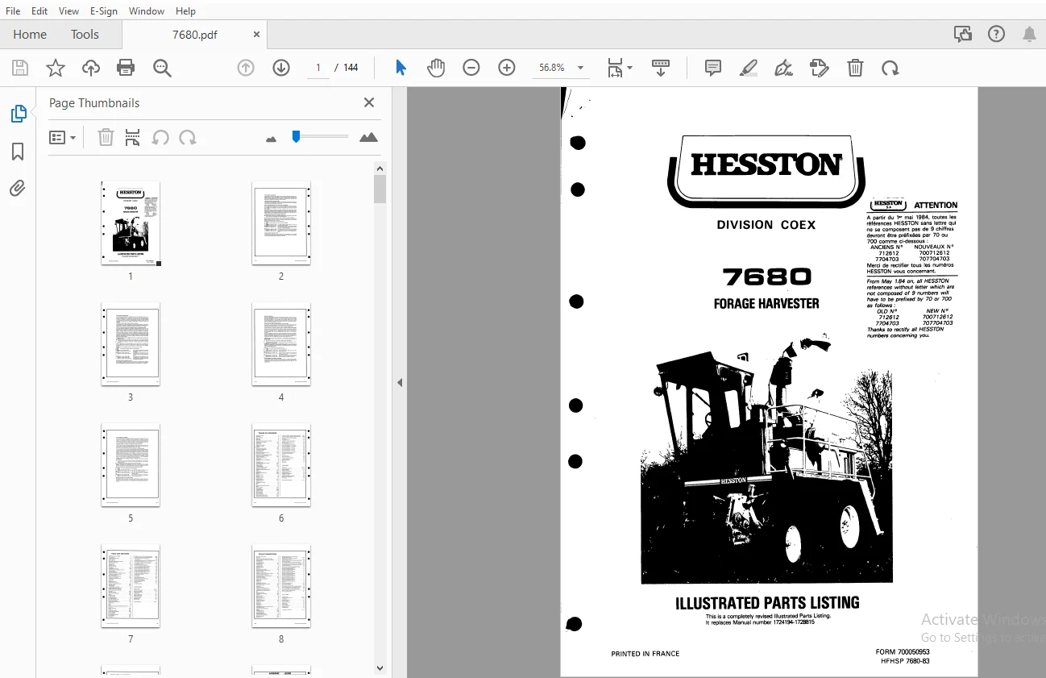Open the notifications bell
The image size is (1046, 678).
(x=1030, y=34)
